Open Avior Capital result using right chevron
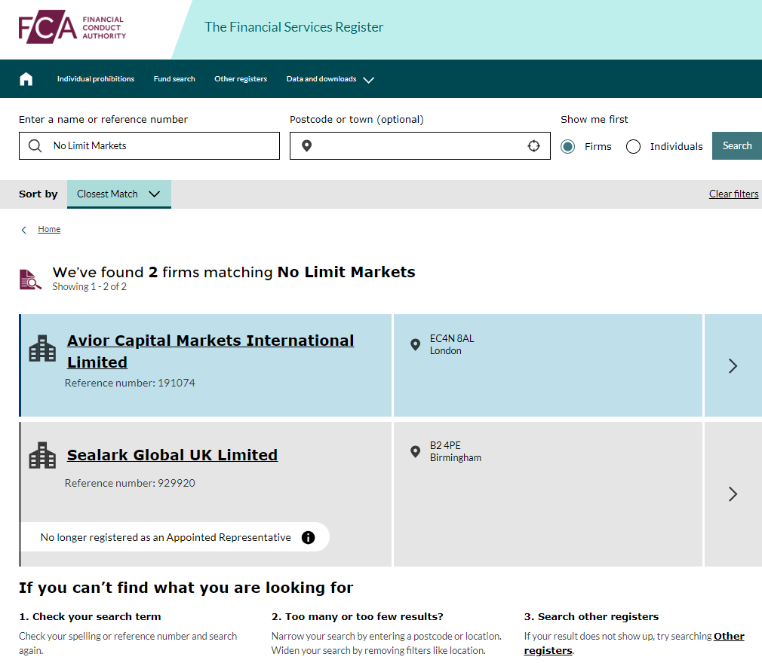 732,366
